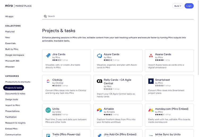
Task: Open the Google Workspace collection
Action: tap(15, 55)
